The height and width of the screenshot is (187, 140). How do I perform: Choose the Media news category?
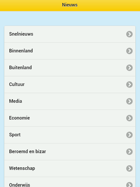[x=70, y=102]
